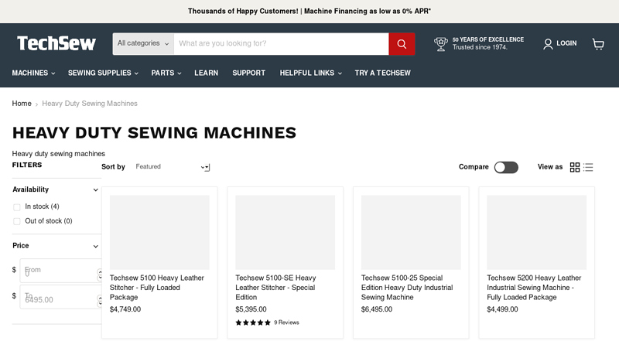Open Techsew 5200 product thumbnail
Screen dimensions: 619x348
pyautogui.click(x=536, y=233)
